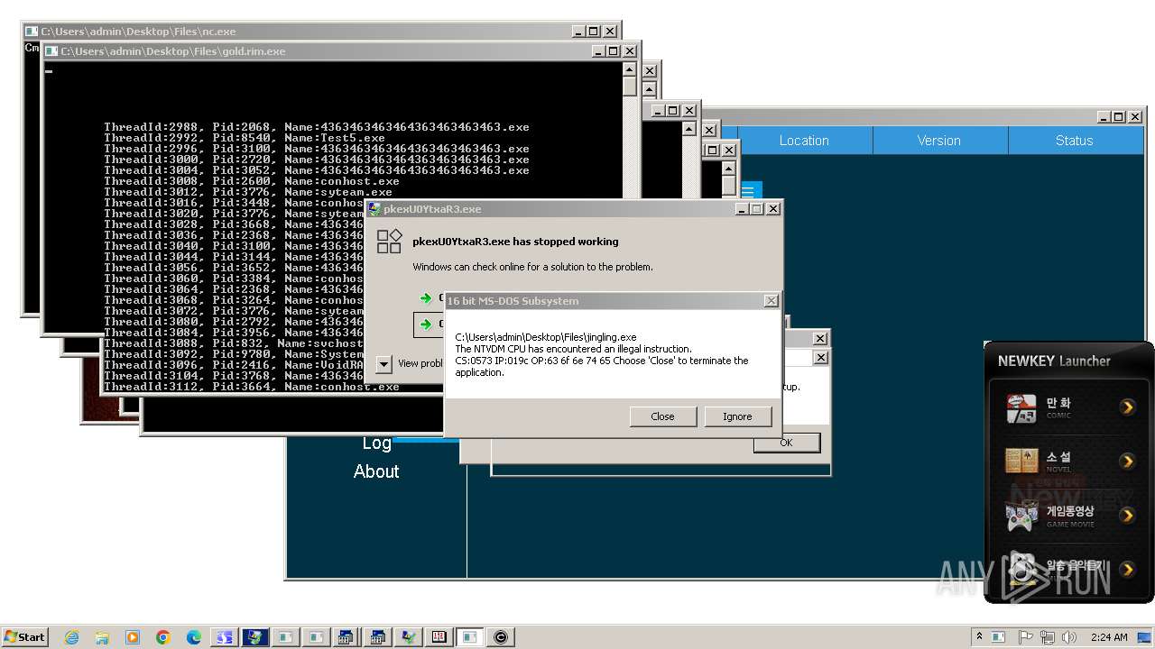Viewport: 1155px width, 649px height.
Task: Launch Google Chrome from taskbar
Action: [x=163, y=637]
